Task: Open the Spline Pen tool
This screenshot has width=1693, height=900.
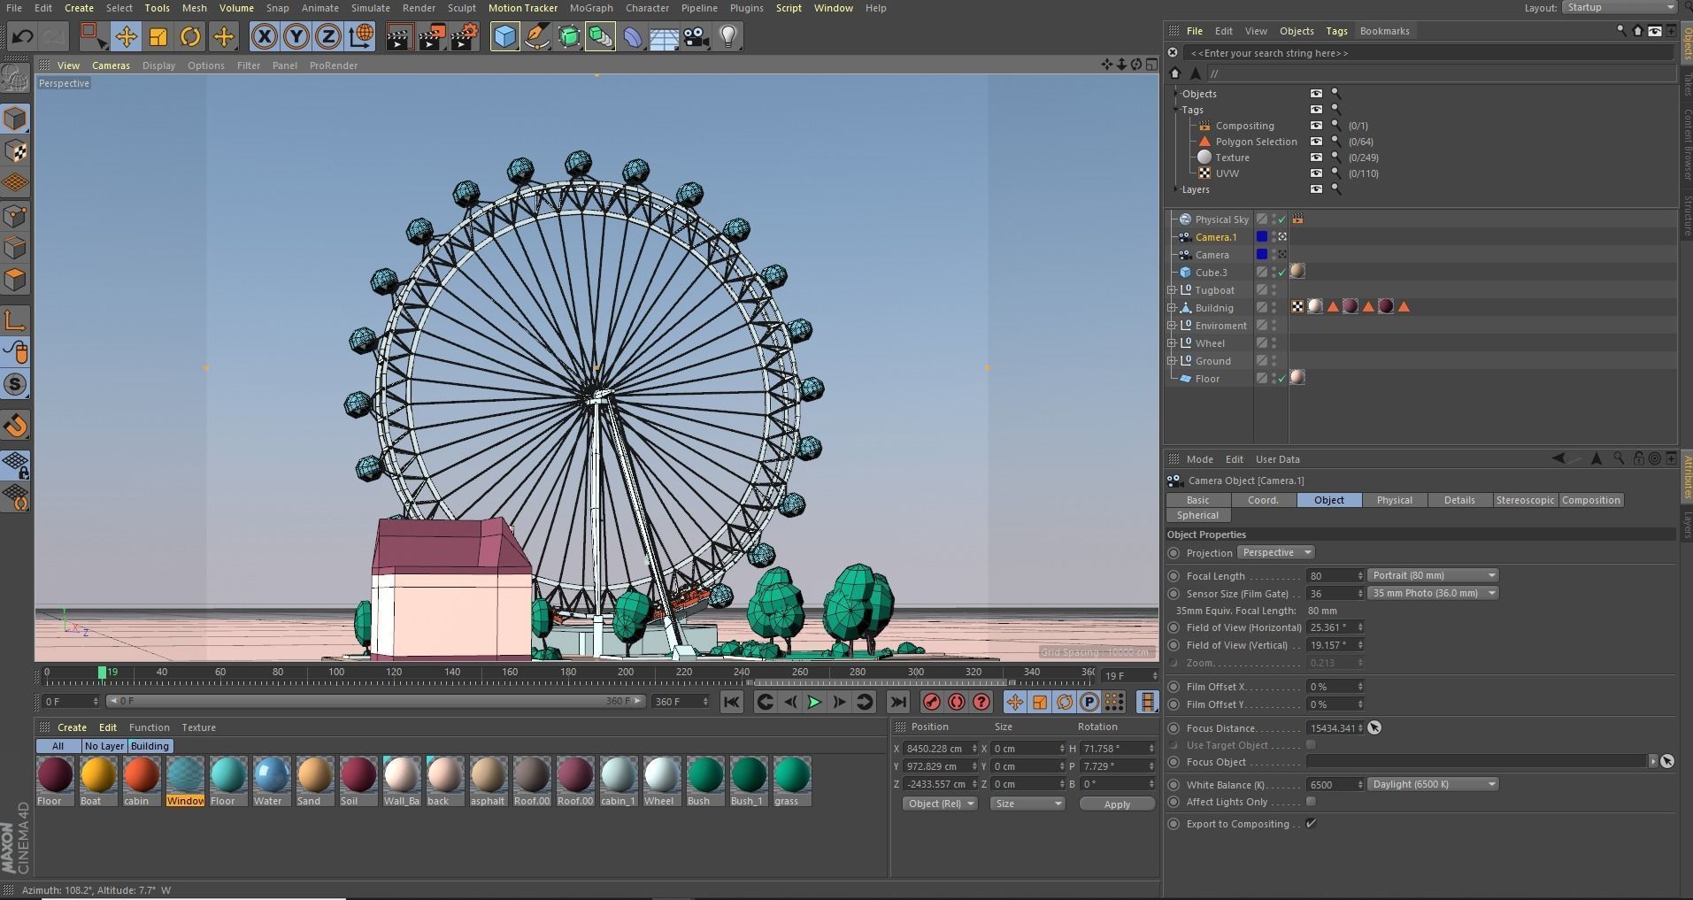Action: coord(536,36)
